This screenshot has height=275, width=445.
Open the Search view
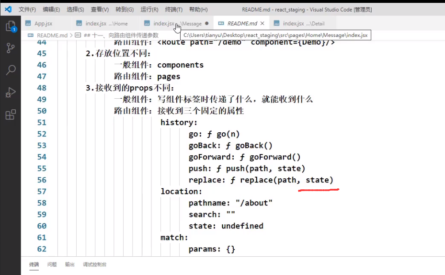(11, 70)
